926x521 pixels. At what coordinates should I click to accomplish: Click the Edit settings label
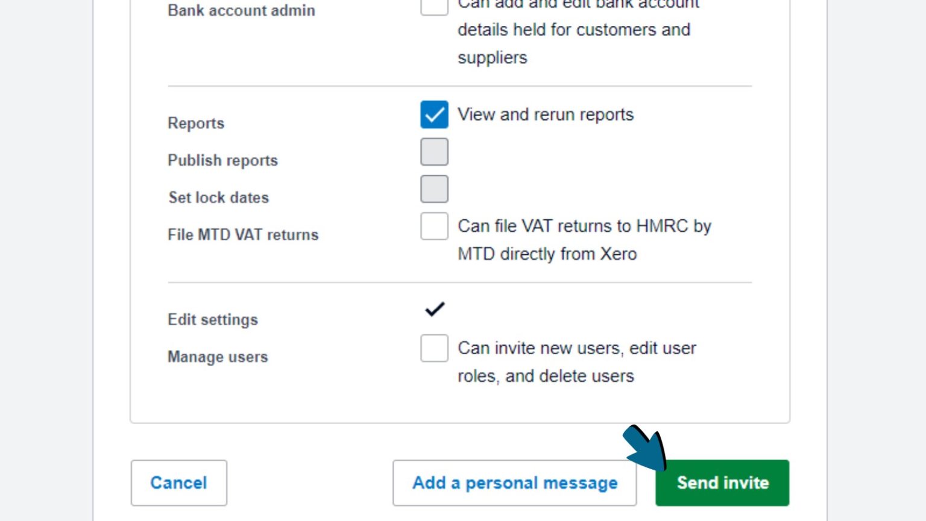(212, 319)
